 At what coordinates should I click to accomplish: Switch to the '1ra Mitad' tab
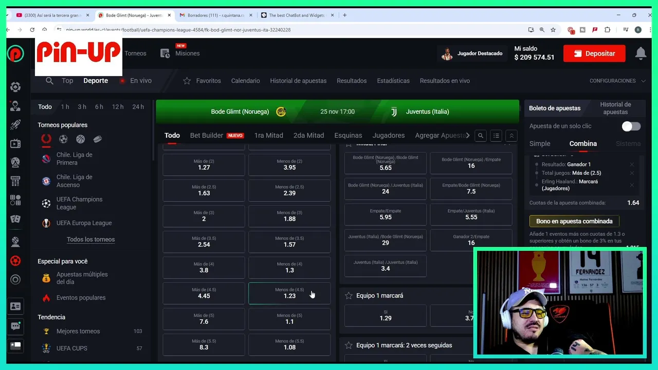click(268, 136)
